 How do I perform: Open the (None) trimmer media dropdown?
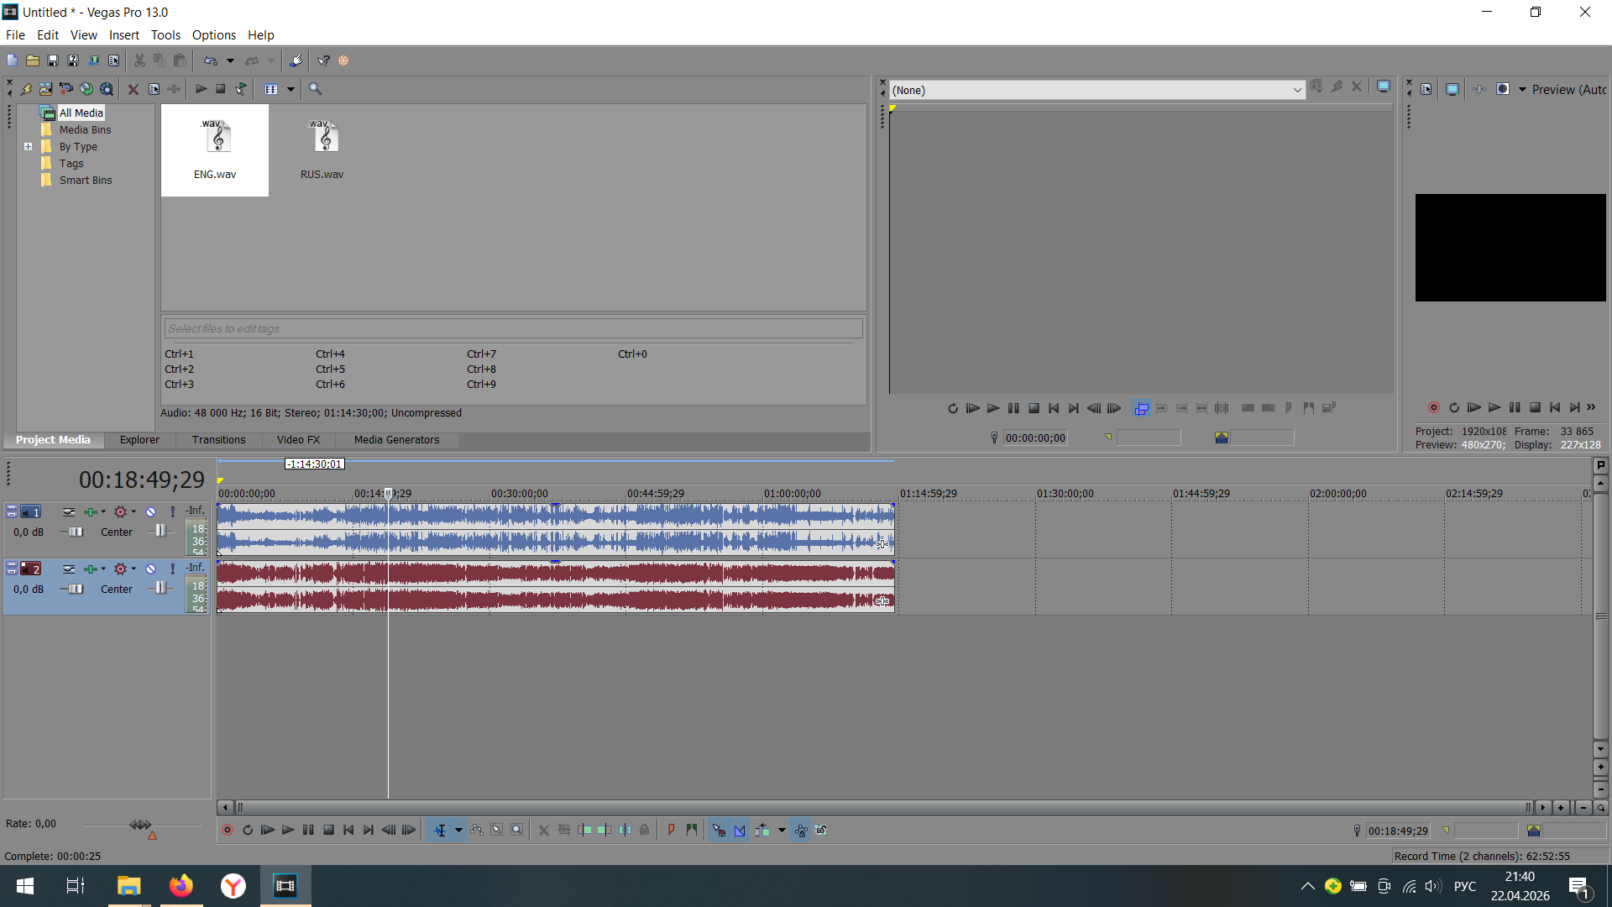coord(1297,90)
